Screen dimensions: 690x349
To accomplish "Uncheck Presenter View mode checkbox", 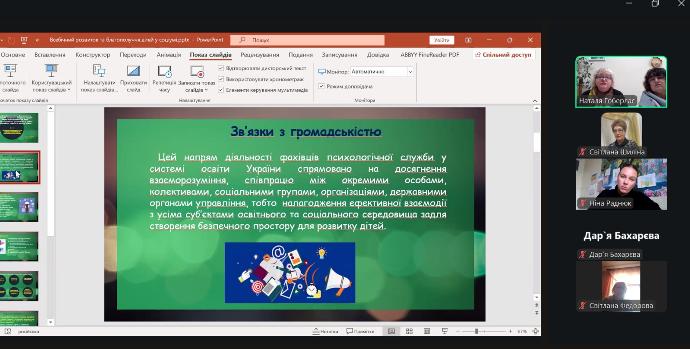I will [x=321, y=86].
